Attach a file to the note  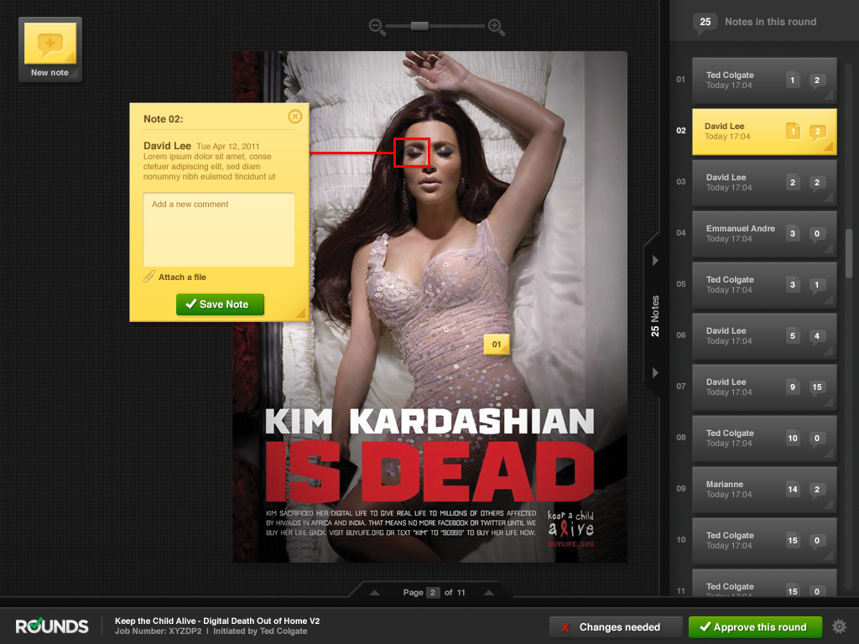(182, 277)
